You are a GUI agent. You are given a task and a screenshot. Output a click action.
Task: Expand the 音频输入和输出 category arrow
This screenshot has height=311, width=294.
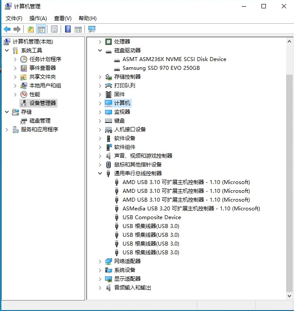[x=100, y=288]
